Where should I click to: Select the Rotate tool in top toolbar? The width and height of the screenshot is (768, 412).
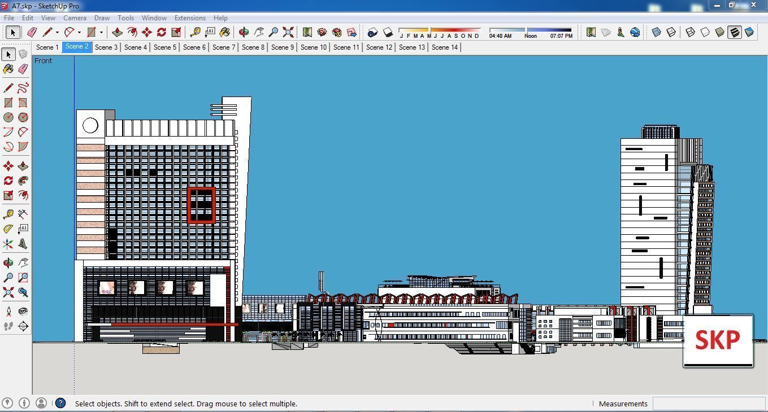[x=162, y=32]
